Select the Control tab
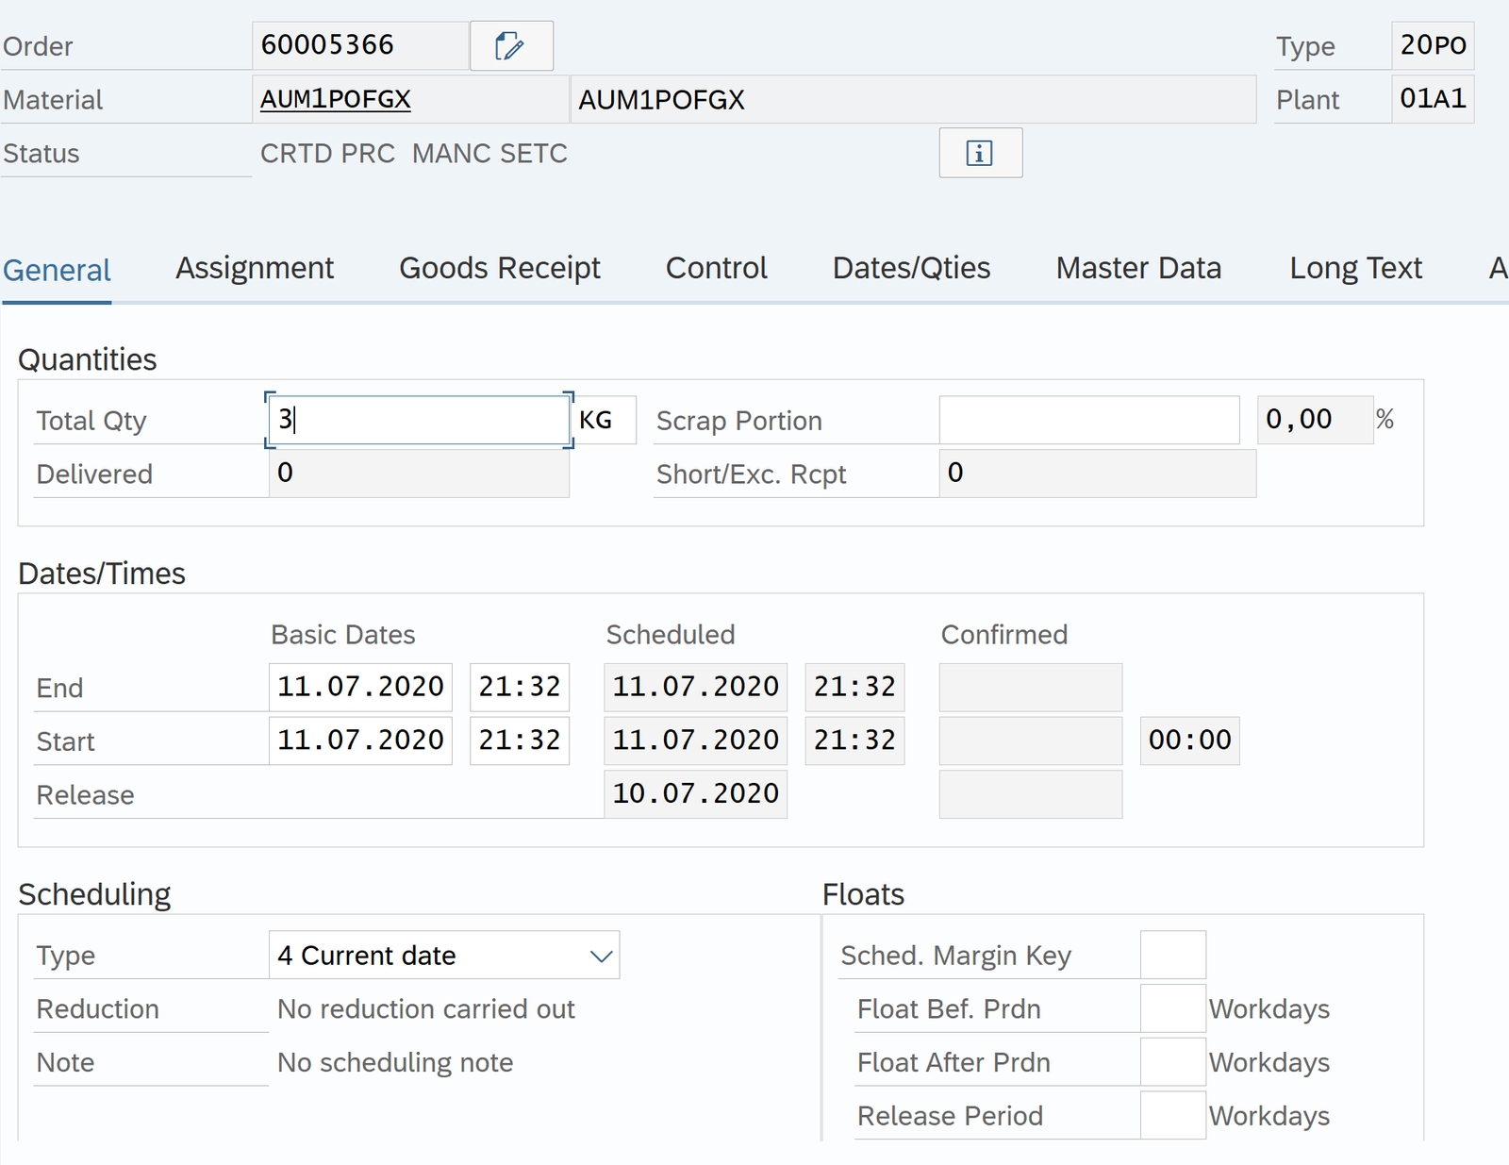Screen dimensions: 1509x1165 click(716, 269)
